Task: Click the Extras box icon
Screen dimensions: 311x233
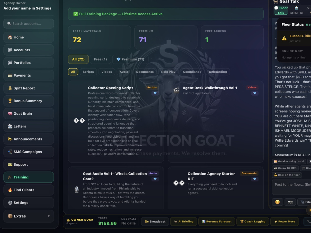Action: click(10, 216)
